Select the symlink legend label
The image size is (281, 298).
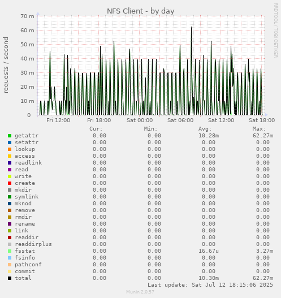pos(27,197)
